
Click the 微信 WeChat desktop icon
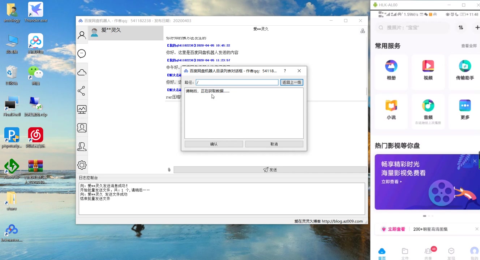click(x=36, y=75)
